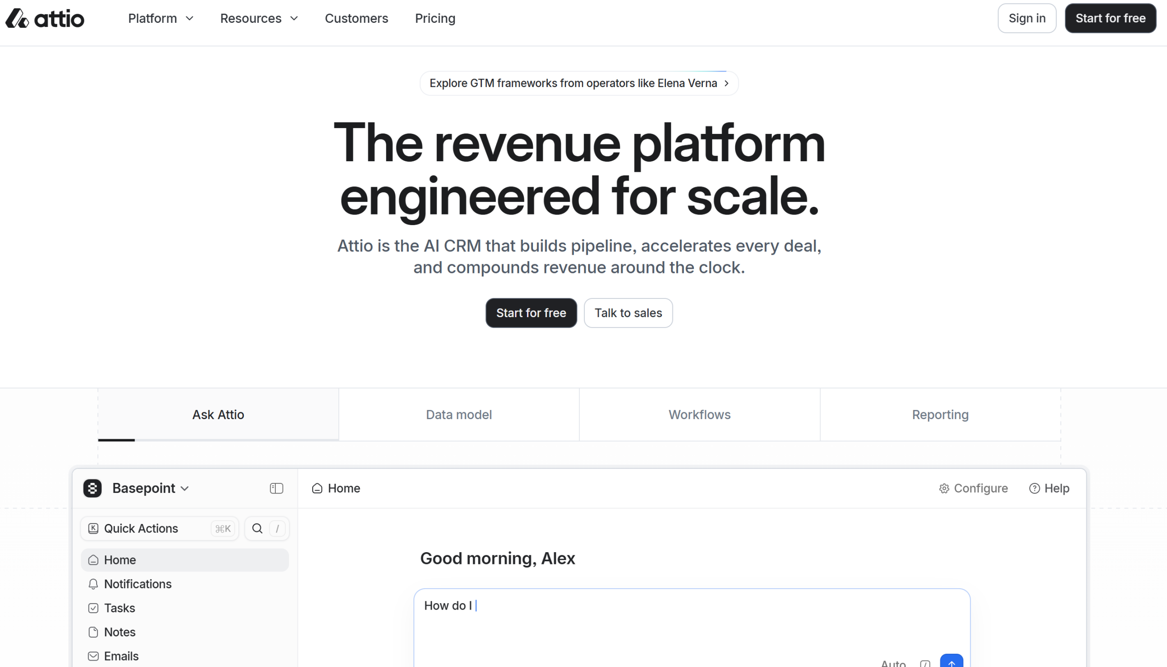The height and width of the screenshot is (667, 1167).
Task: Select Home in the sidebar
Action: click(185, 560)
